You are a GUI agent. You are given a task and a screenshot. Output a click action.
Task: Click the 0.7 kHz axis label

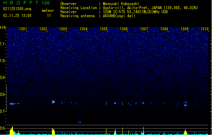3,111
